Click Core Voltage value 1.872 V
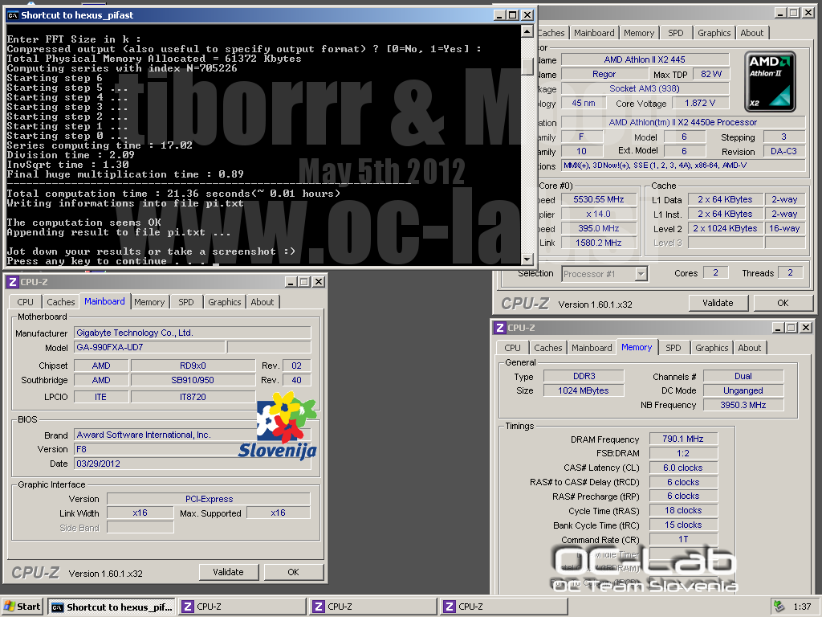The image size is (822, 617). (x=700, y=104)
